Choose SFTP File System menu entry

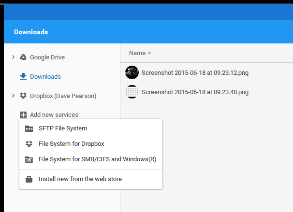[91, 128]
